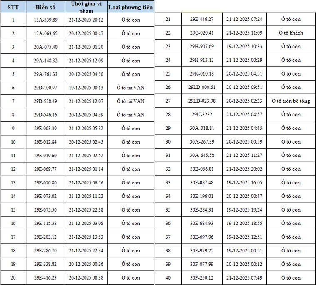Click Ô tô tải VAN for 29D-538.49
This screenshot has width=316, height=285.
[x=130, y=101]
